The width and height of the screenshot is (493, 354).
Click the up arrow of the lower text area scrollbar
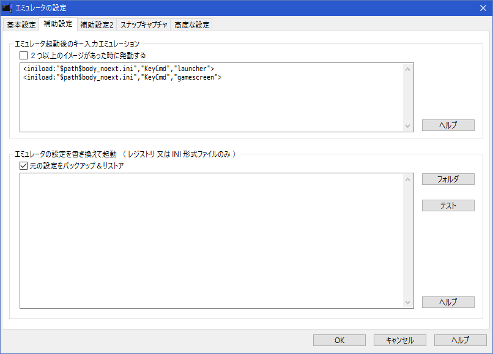408,179
